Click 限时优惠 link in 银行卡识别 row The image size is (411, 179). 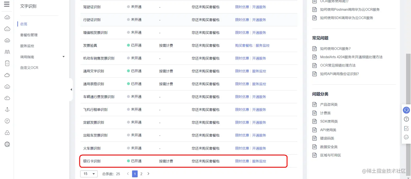[242, 161]
